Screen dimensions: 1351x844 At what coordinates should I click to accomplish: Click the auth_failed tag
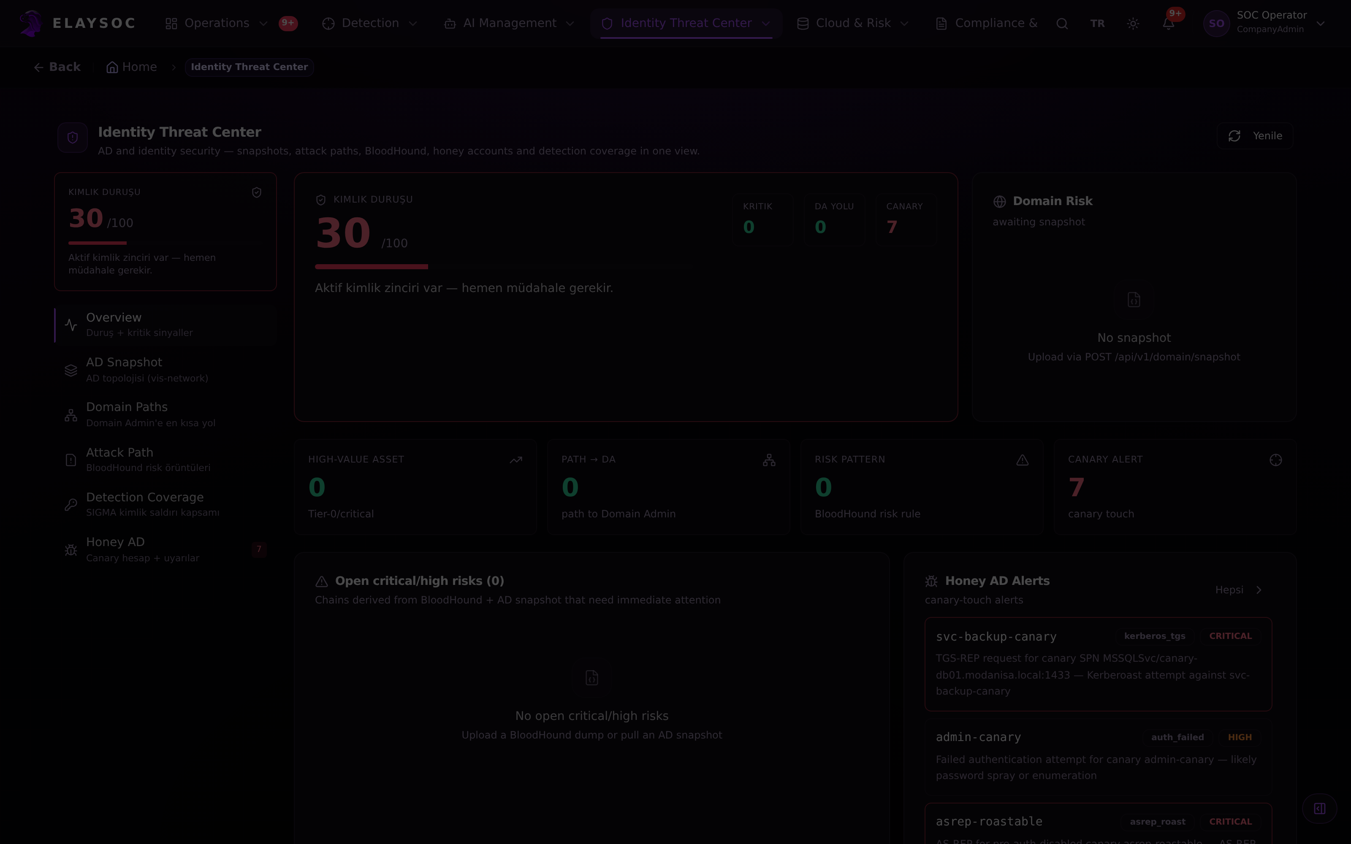tap(1177, 737)
